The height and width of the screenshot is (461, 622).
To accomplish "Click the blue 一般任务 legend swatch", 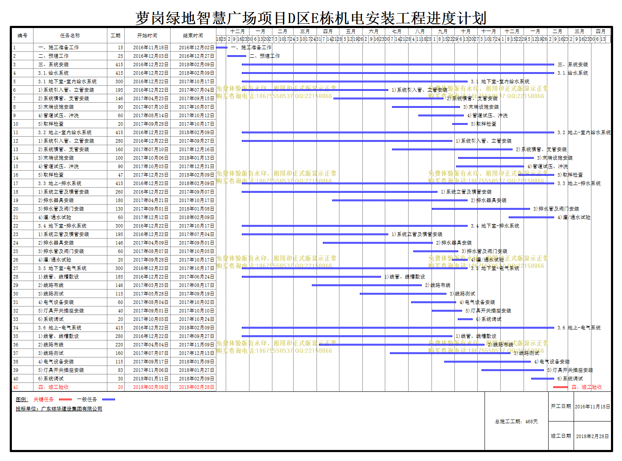I will tap(109, 399).
